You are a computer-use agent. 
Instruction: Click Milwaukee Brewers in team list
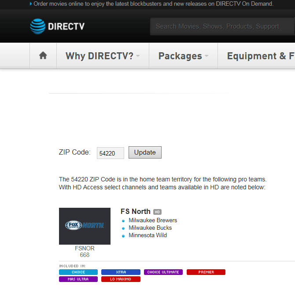pyautogui.click(x=153, y=220)
